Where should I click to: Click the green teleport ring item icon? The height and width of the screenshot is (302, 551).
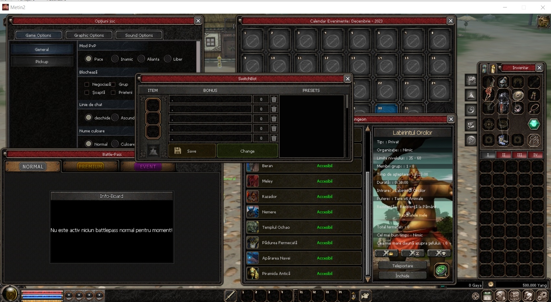441,270
